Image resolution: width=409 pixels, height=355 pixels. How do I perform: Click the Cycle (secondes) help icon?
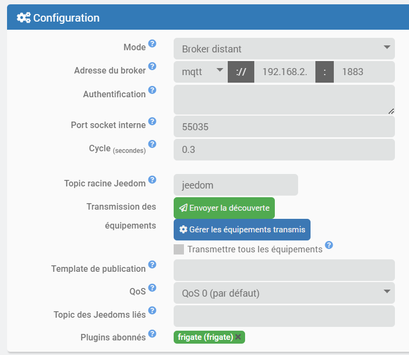point(153,144)
